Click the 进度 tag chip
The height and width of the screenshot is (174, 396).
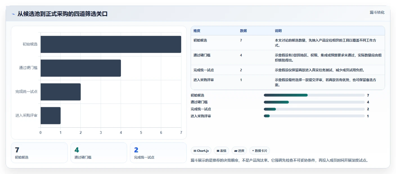pos(239,151)
